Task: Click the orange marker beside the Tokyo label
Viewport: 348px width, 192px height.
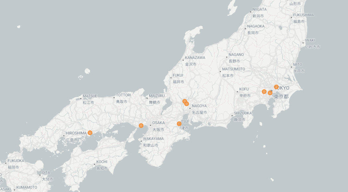Action: pyautogui.click(x=276, y=87)
